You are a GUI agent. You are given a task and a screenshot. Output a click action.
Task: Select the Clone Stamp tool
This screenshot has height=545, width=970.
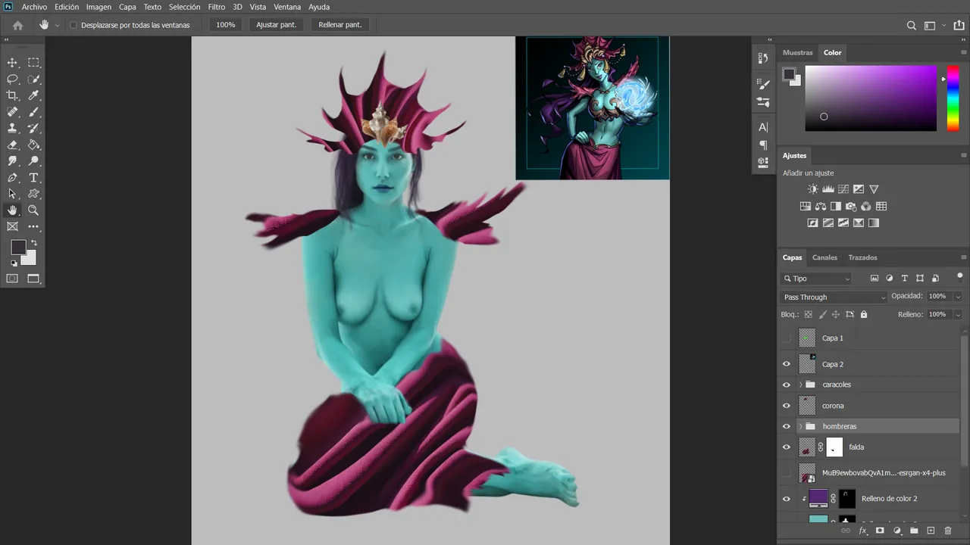tap(12, 129)
